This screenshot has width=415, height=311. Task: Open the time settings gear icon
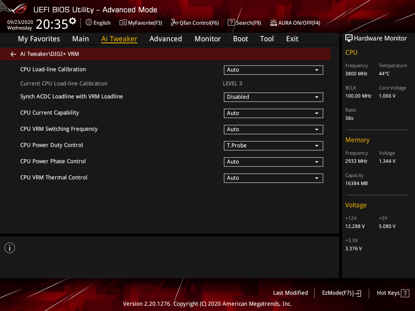73,21
